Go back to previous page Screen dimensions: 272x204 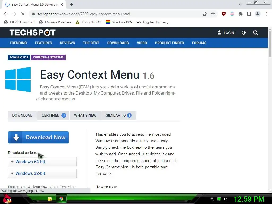pyautogui.click(x=6, y=14)
